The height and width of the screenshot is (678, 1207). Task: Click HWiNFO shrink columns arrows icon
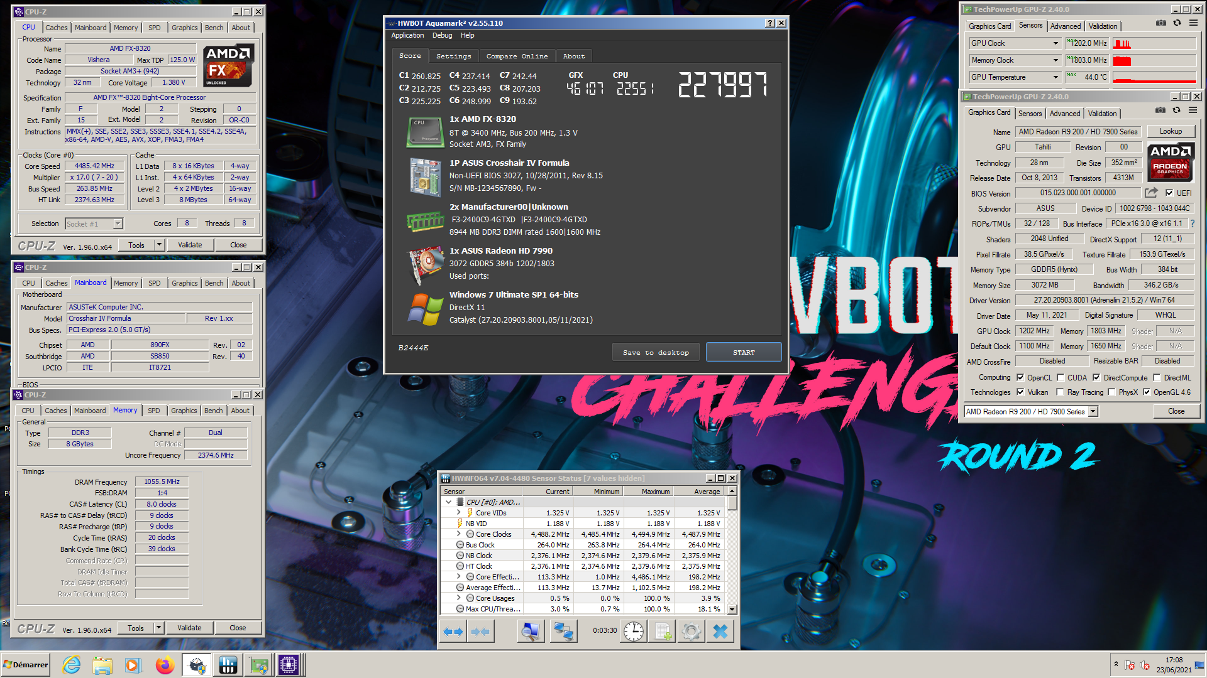point(480,632)
